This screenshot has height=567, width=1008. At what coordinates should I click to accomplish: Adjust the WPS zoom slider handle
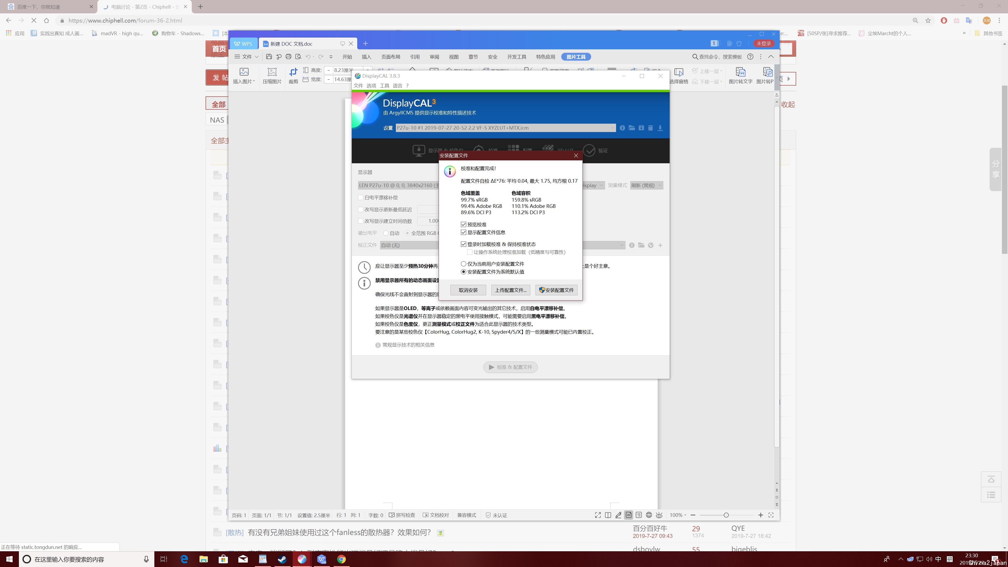[x=726, y=515]
